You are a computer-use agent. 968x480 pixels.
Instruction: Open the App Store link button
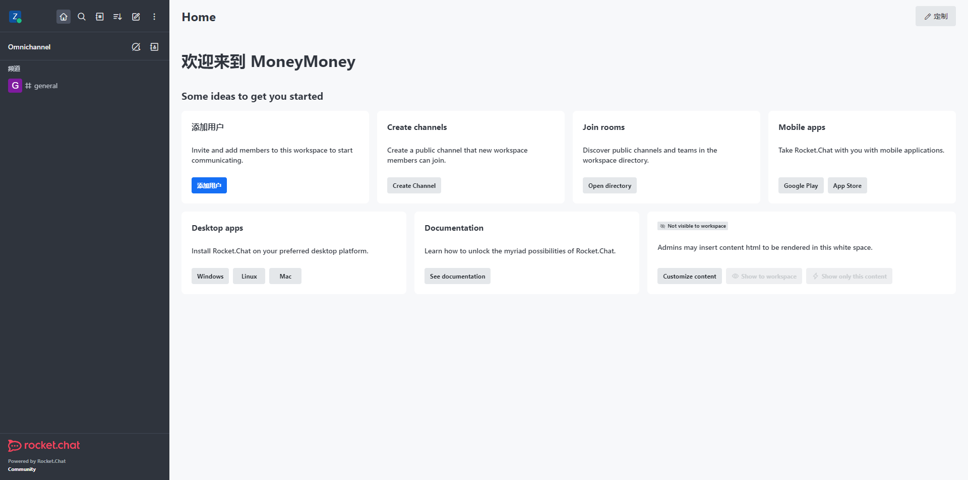[847, 185]
